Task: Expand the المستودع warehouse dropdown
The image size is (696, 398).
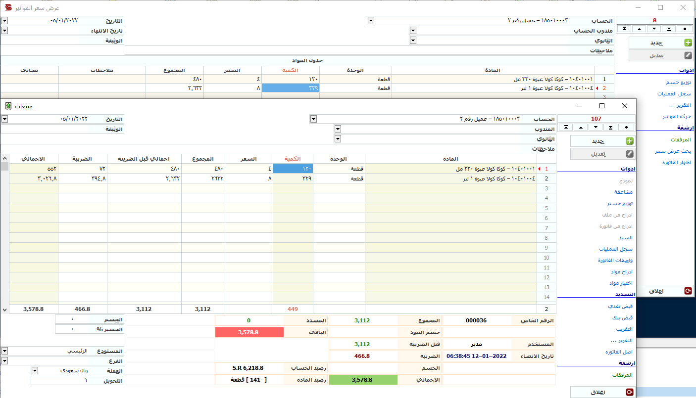Action: pyautogui.click(x=4, y=351)
